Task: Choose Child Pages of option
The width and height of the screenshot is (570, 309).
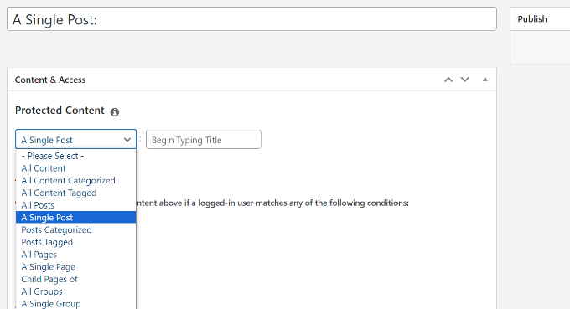Action: click(x=76, y=279)
